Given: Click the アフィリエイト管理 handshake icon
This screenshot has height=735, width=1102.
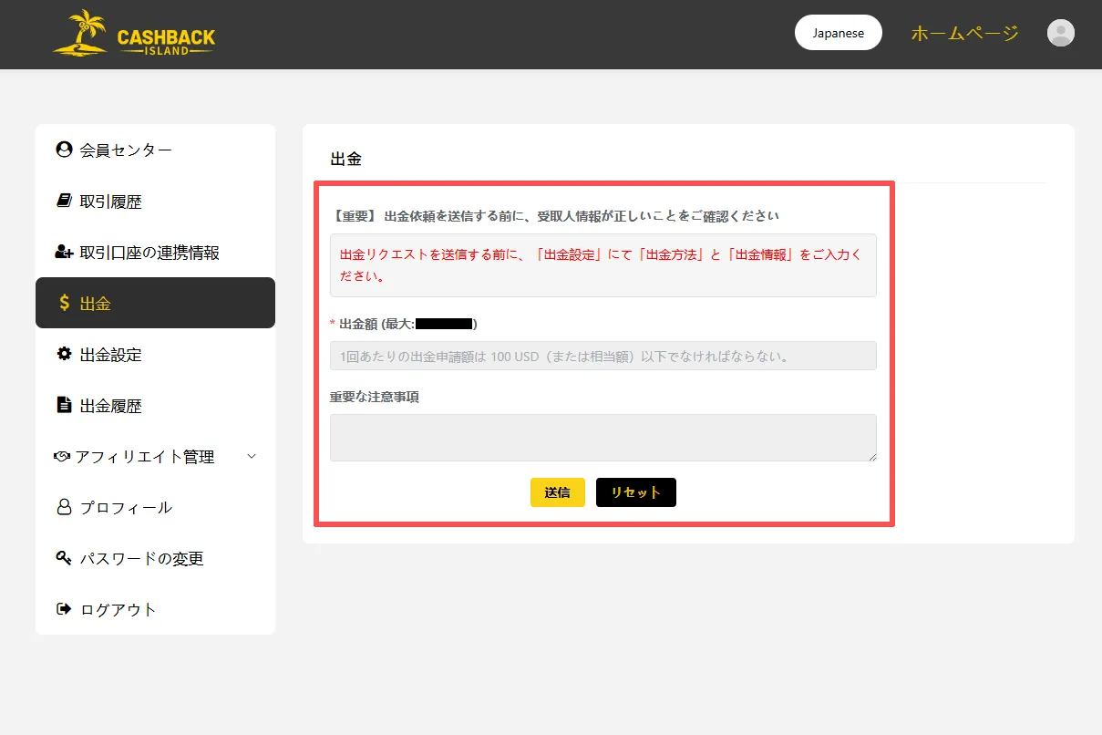Looking at the screenshot, I should (x=62, y=456).
